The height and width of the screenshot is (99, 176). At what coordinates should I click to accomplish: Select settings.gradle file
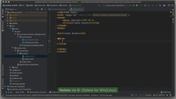pos(18,84)
